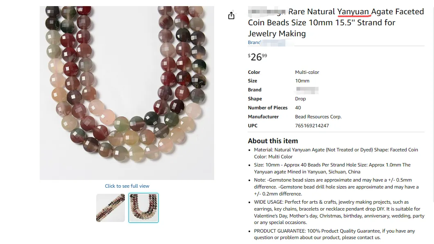Select the first diagonal strand thumbnail

(x=111, y=208)
